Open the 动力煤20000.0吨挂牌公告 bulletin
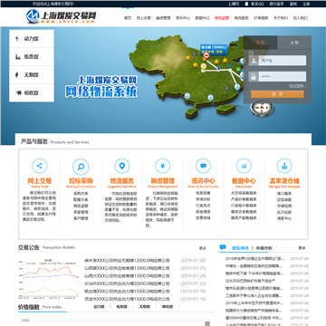This screenshot has height=326, width=326. (x=127, y=283)
